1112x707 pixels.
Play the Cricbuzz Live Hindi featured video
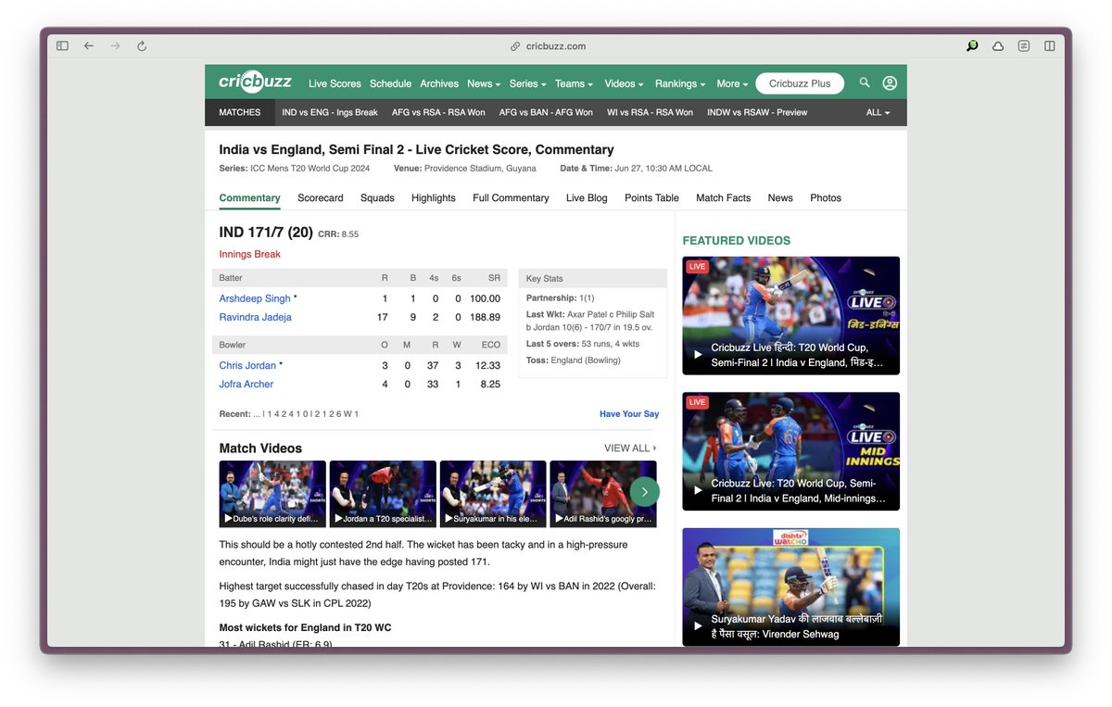[x=790, y=315]
